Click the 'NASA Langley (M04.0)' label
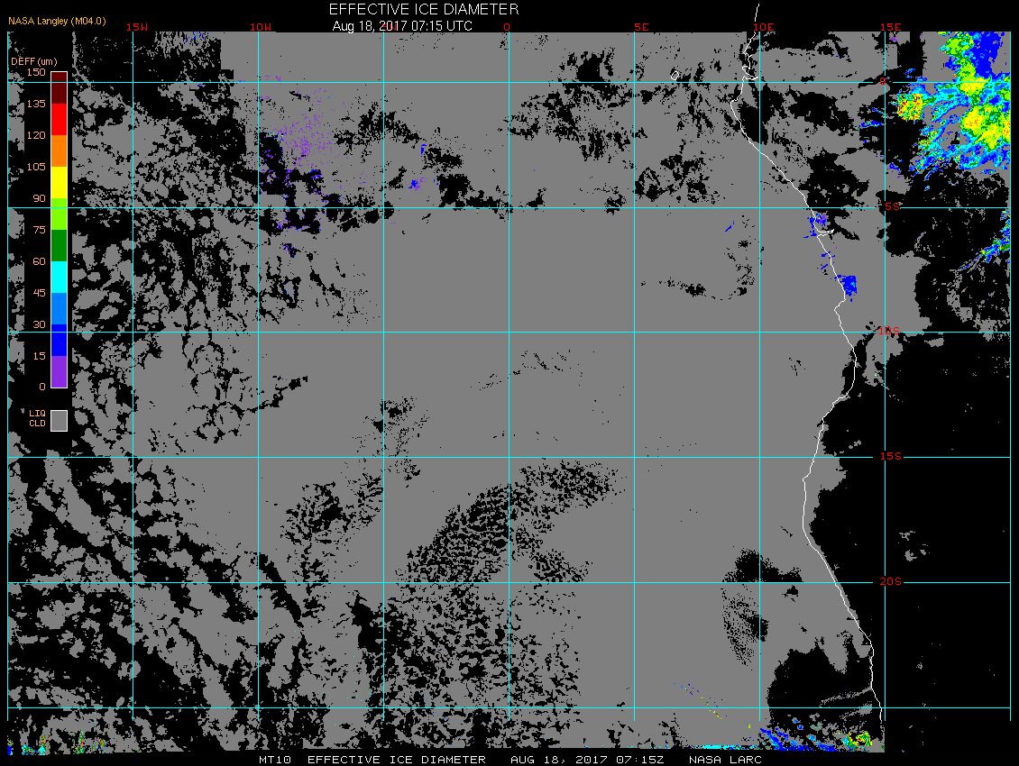 click(x=57, y=21)
